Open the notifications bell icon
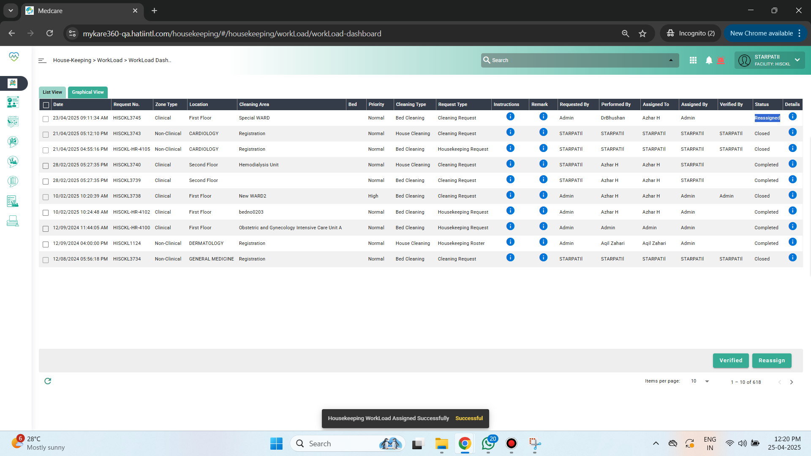The width and height of the screenshot is (811, 456). pyautogui.click(x=709, y=60)
